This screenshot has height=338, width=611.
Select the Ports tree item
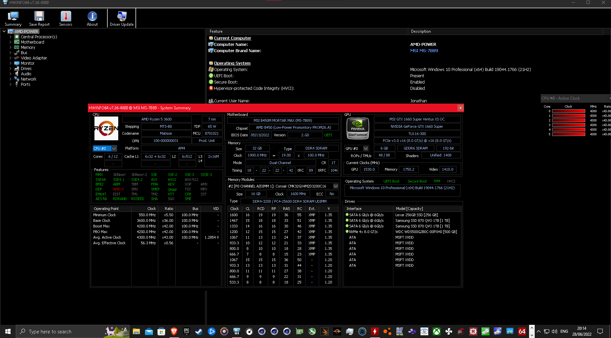click(x=25, y=84)
